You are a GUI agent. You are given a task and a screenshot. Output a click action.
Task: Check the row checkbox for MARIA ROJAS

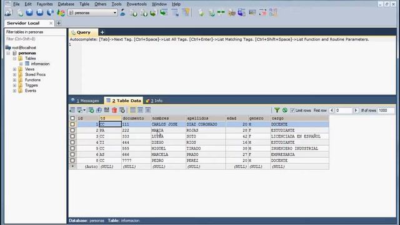tap(72, 131)
